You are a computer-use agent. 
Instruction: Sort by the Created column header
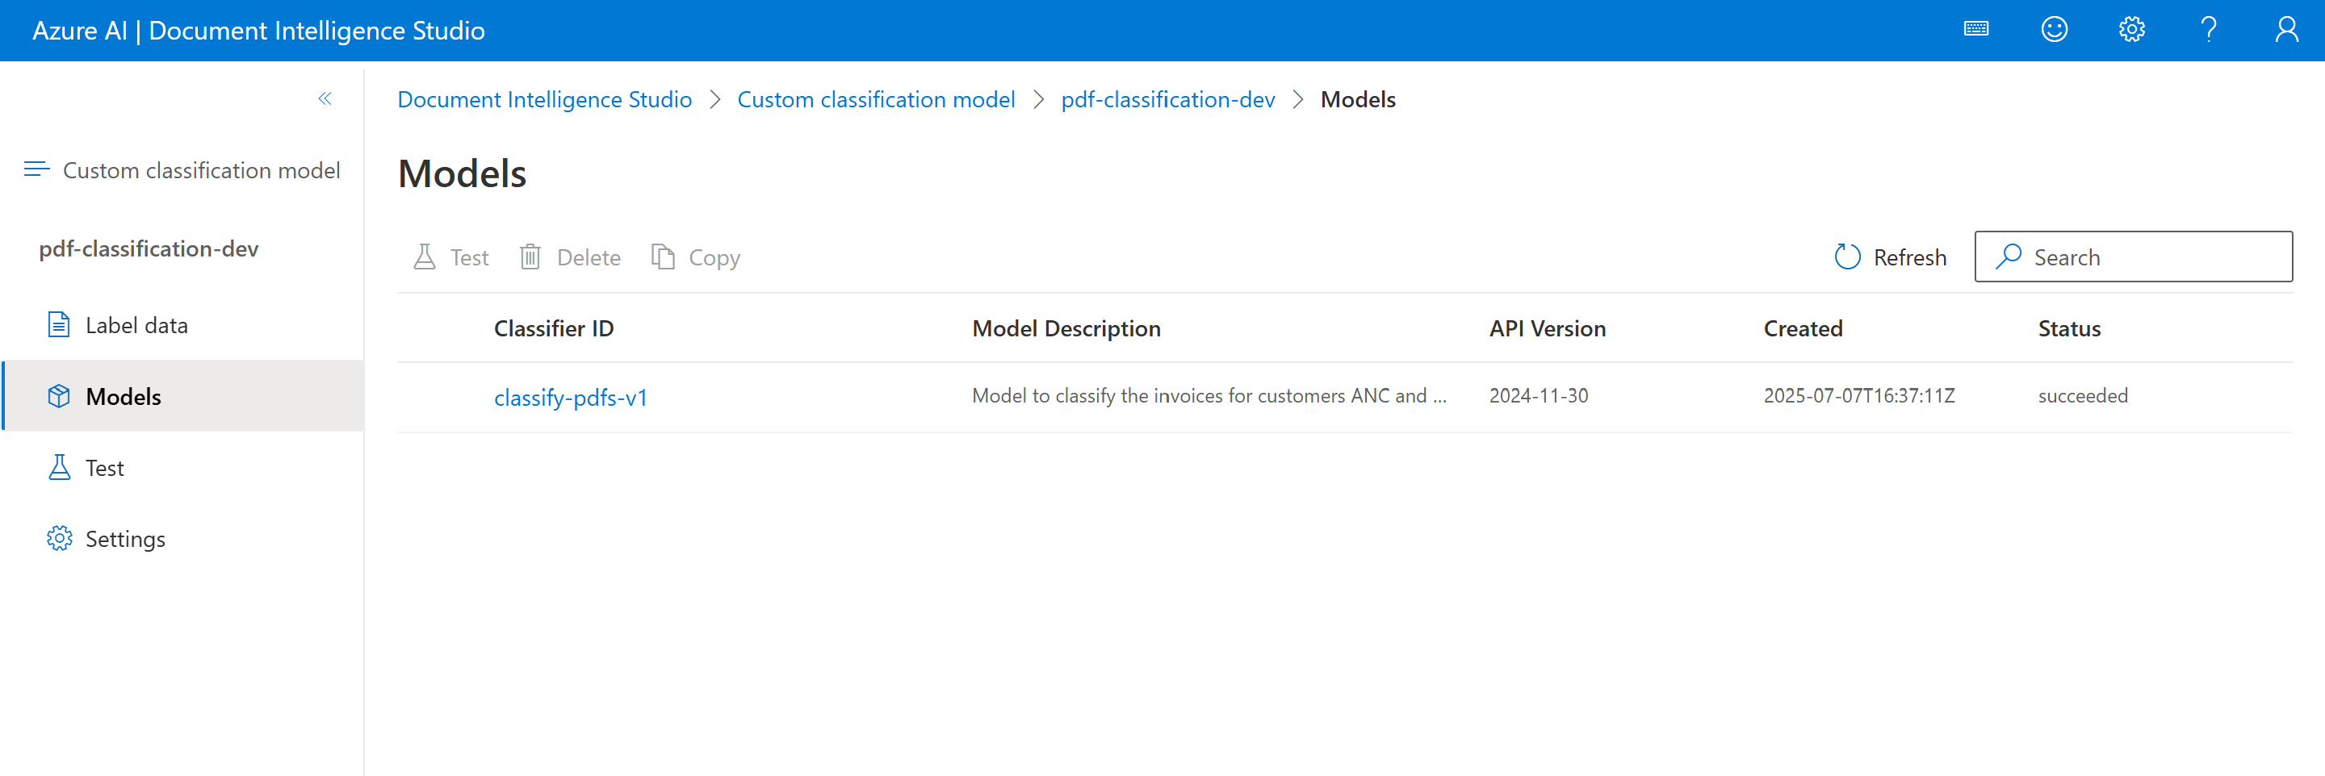1803,328
